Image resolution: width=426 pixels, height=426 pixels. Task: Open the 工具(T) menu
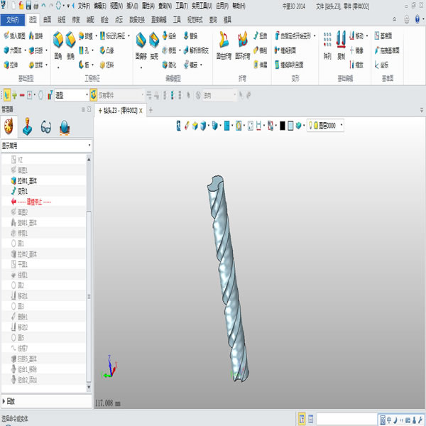tap(181, 6)
